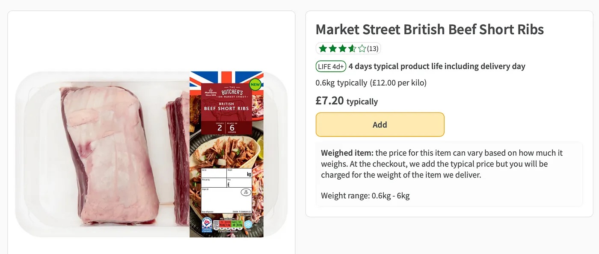The image size is (599, 254).
Task: Click the first green rating star
Action: click(323, 49)
